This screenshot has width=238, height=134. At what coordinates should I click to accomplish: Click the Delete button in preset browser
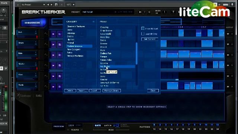pos(70,90)
